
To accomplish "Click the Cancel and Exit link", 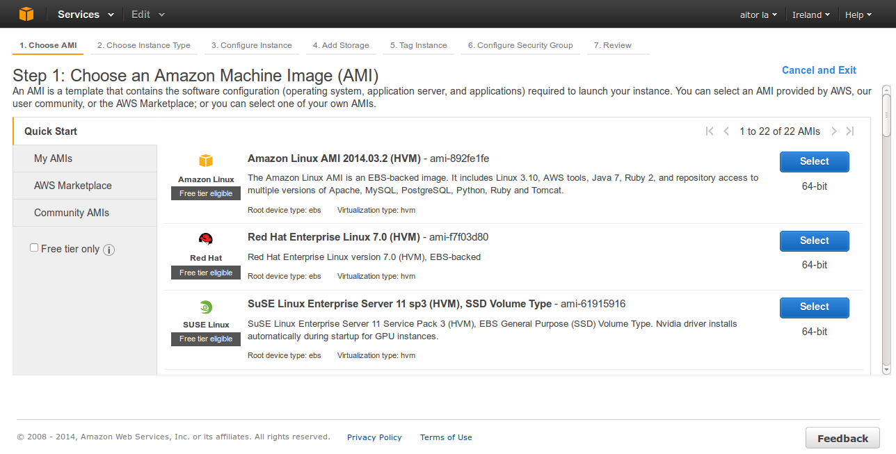I will coord(819,70).
